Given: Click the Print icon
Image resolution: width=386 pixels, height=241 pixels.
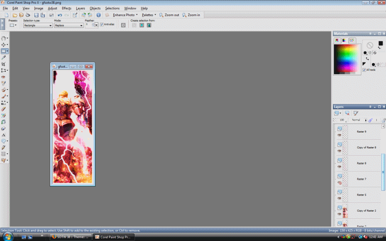Looking at the screenshot, I should [52, 15].
